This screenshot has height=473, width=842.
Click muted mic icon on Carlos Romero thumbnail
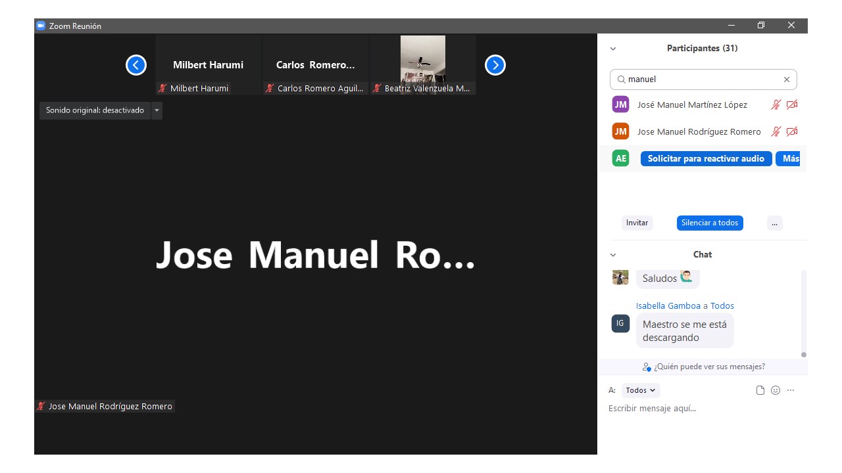tap(270, 88)
